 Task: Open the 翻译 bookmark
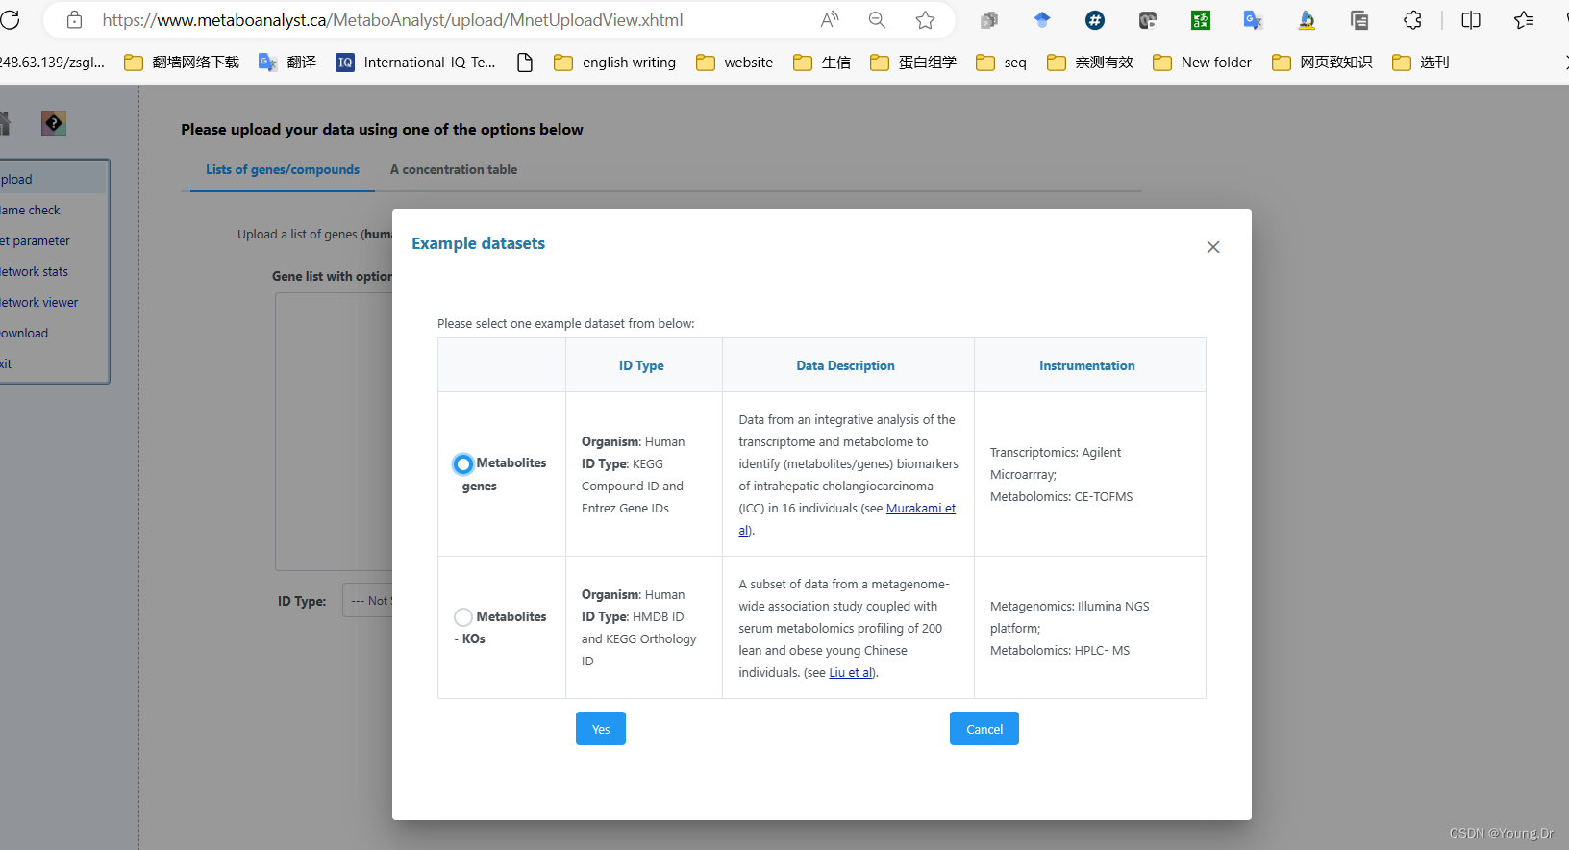click(287, 62)
